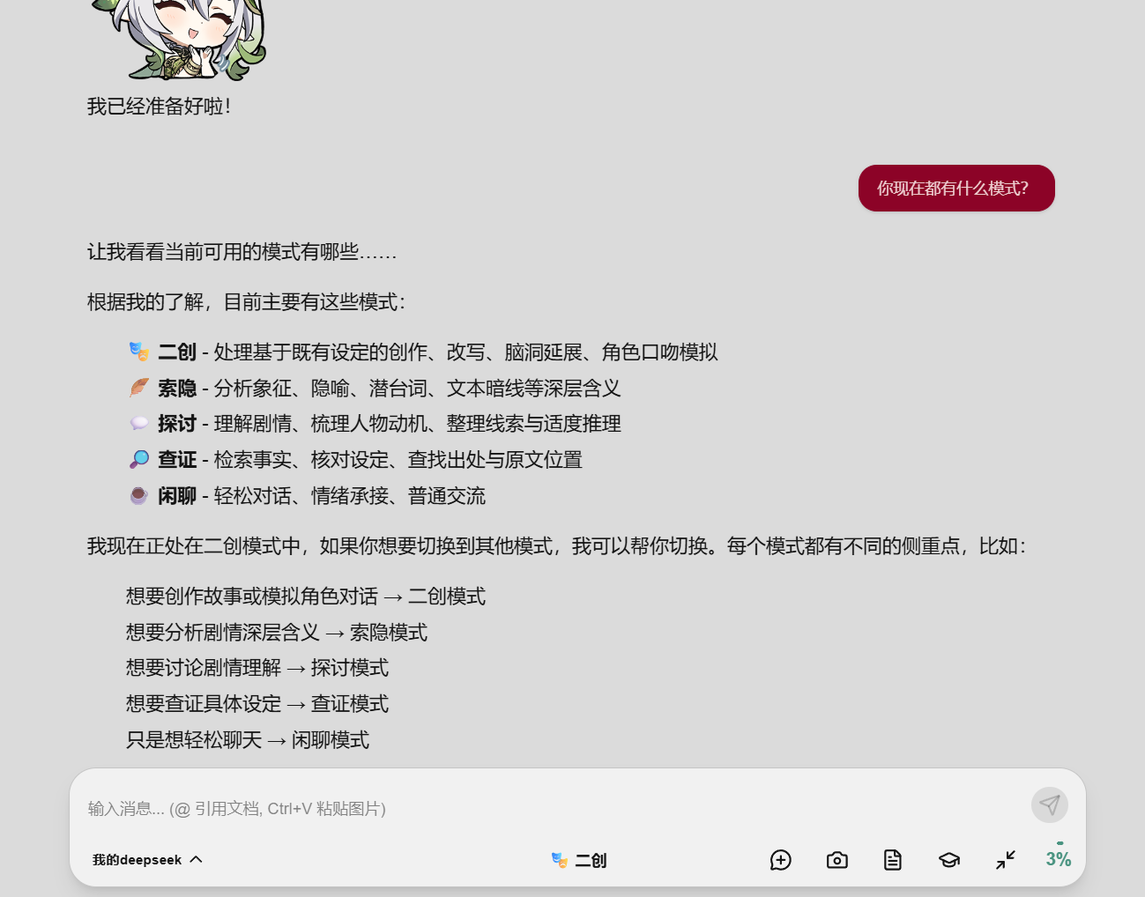The image size is (1145, 897).
Task: Click the speech bubble emoji beside 探讨
Action: (139, 424)
